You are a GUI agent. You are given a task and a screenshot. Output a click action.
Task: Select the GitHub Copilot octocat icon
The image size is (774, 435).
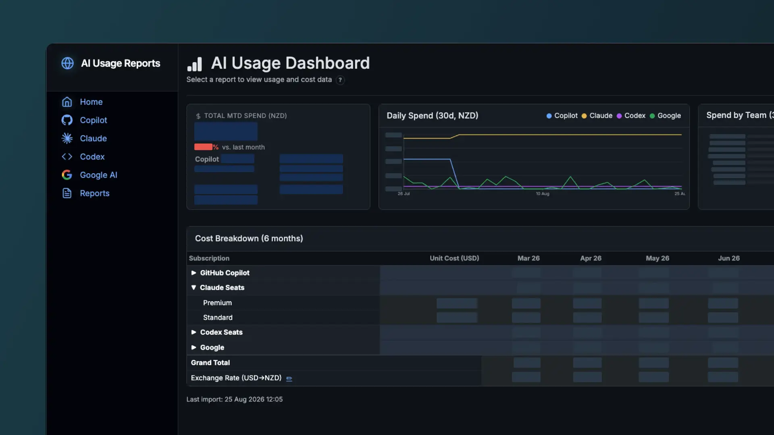67,120
